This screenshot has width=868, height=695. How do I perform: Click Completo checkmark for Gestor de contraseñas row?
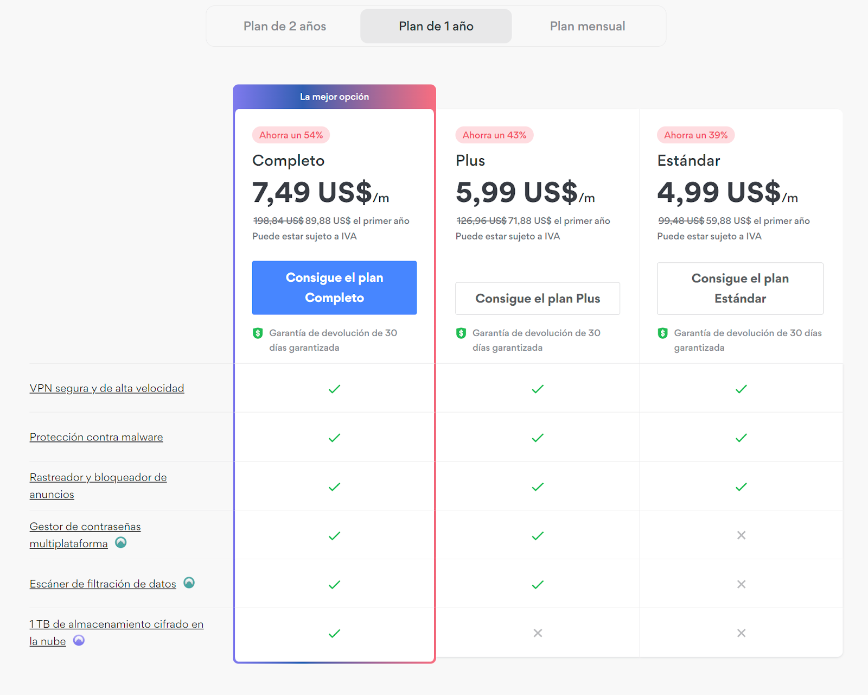334,535
